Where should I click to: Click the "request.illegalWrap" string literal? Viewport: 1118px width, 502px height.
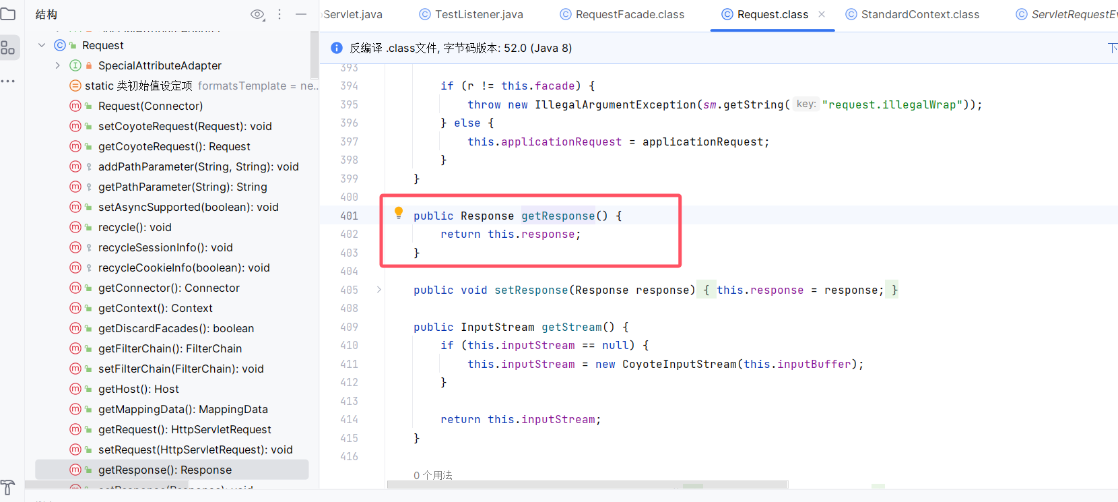click(x=892, y=104)
